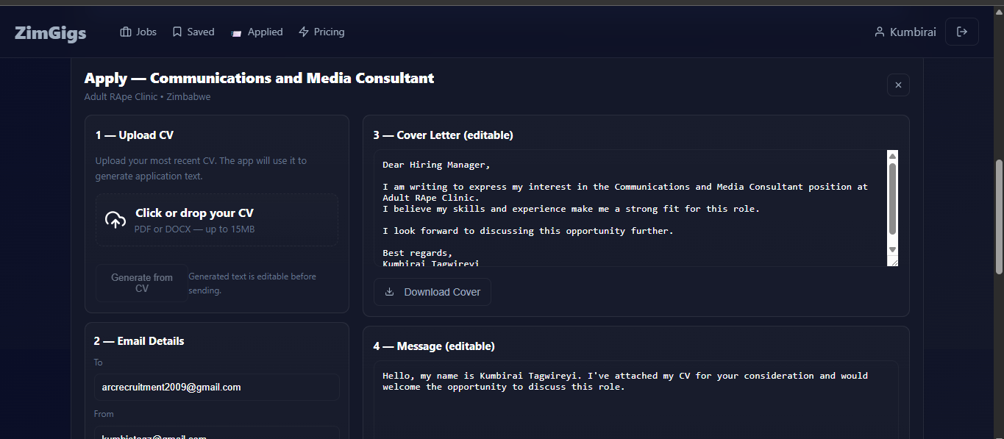Viewport: 1004px width, 439px height.
Task: Open the Applied section icon
Action: (x=236, y=32)
